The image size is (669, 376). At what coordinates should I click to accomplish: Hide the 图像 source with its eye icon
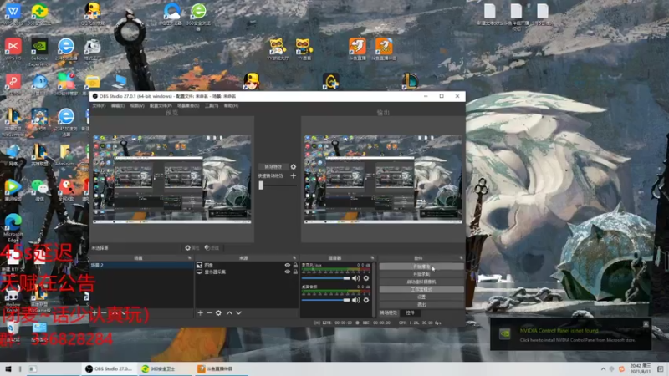287,265
